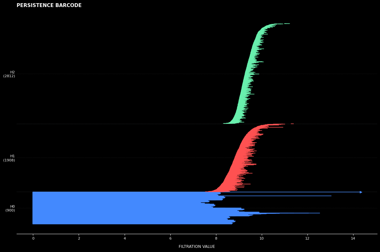This screenshot has height=252, width=380.
Task: Click the isolated red H1 bar at top right
Action: (292, 124)
